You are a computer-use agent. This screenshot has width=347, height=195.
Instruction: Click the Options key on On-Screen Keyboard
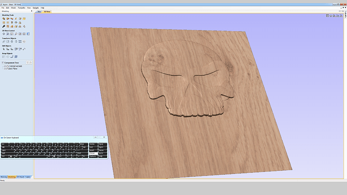tap(94, 156)
